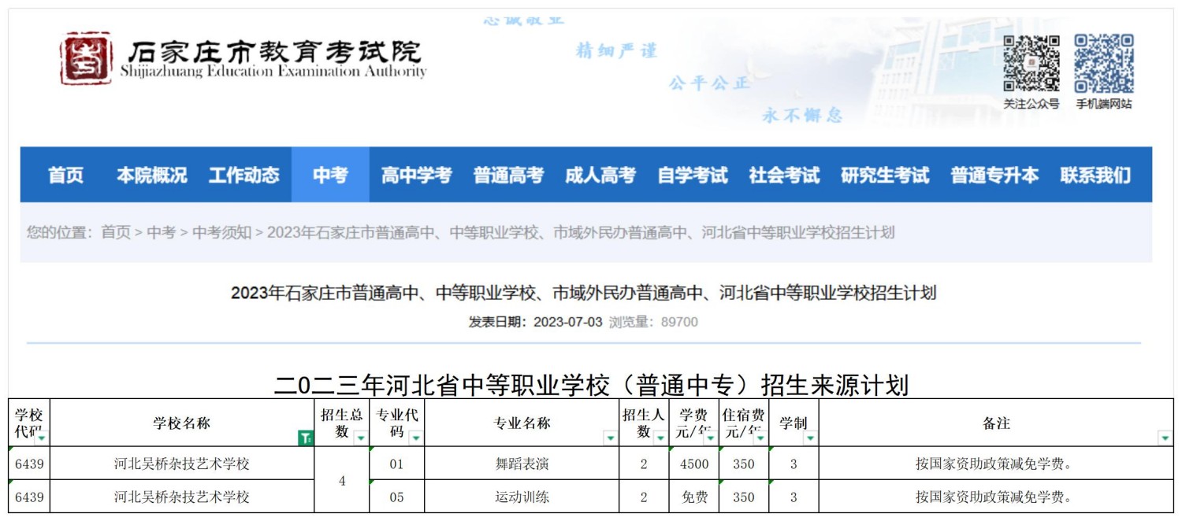Expand the 学制 filter arrow
This screenshot has height=521, width=1182.
pyautogui.click(x=810, y=438)
